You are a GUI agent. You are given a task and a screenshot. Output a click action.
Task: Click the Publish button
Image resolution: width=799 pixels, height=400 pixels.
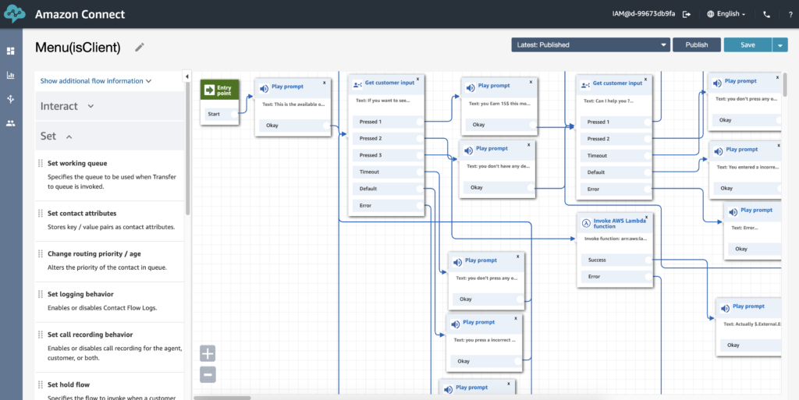tap(697, 44)
